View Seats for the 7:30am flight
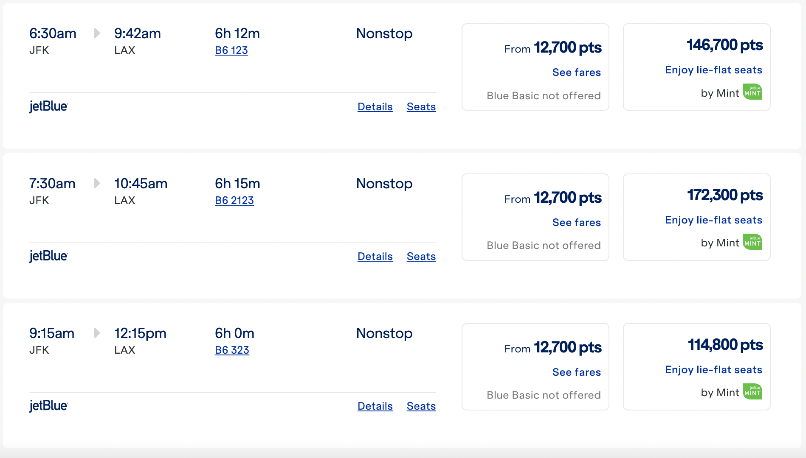Screen dimensions: 806x458 point(421,257)
